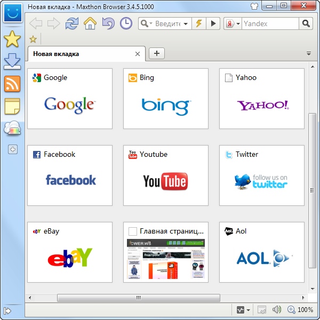Open the yellow notes icon in the sidebar
The image size is (320, 320).
pyautogui.click(x=12, y=106)
